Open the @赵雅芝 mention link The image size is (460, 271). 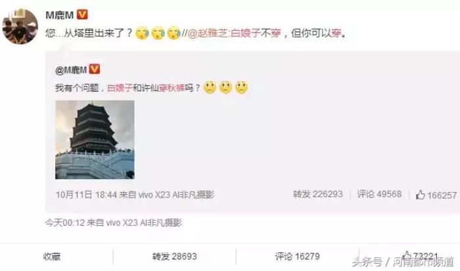click(208, 33)
